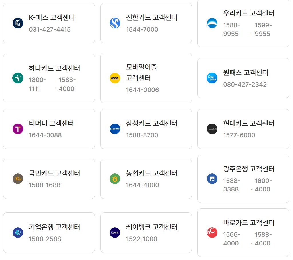
Task: Select the K-패스 logo icon
Action: [18, 23]
